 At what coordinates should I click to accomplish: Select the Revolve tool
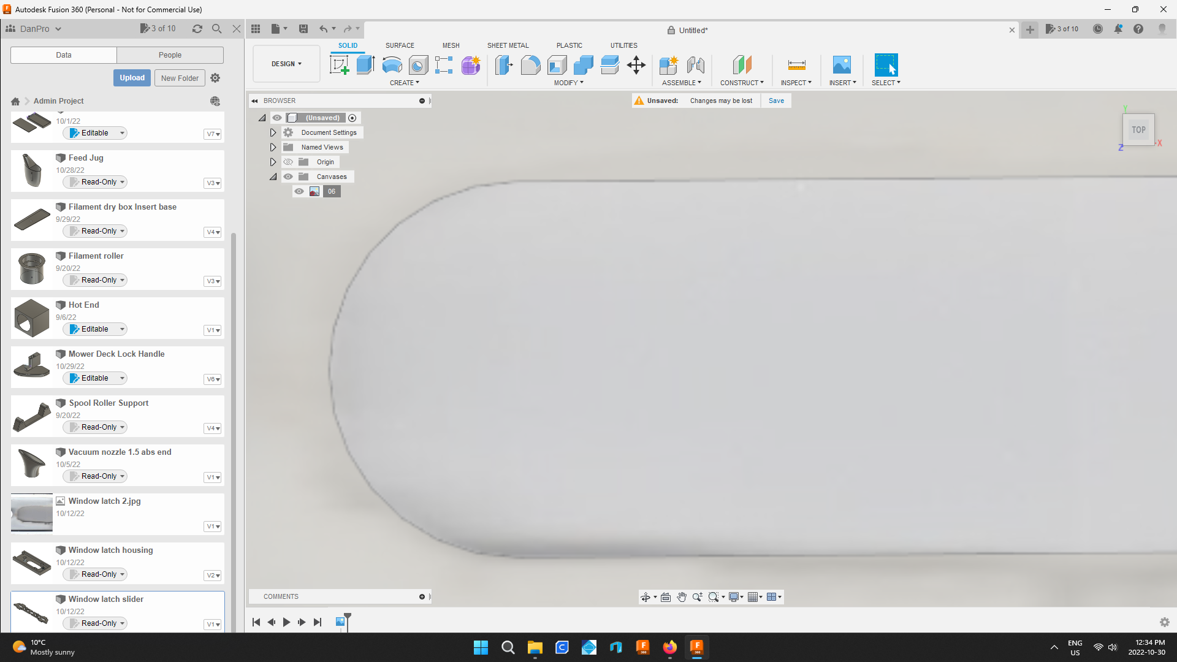pos(392,65)
